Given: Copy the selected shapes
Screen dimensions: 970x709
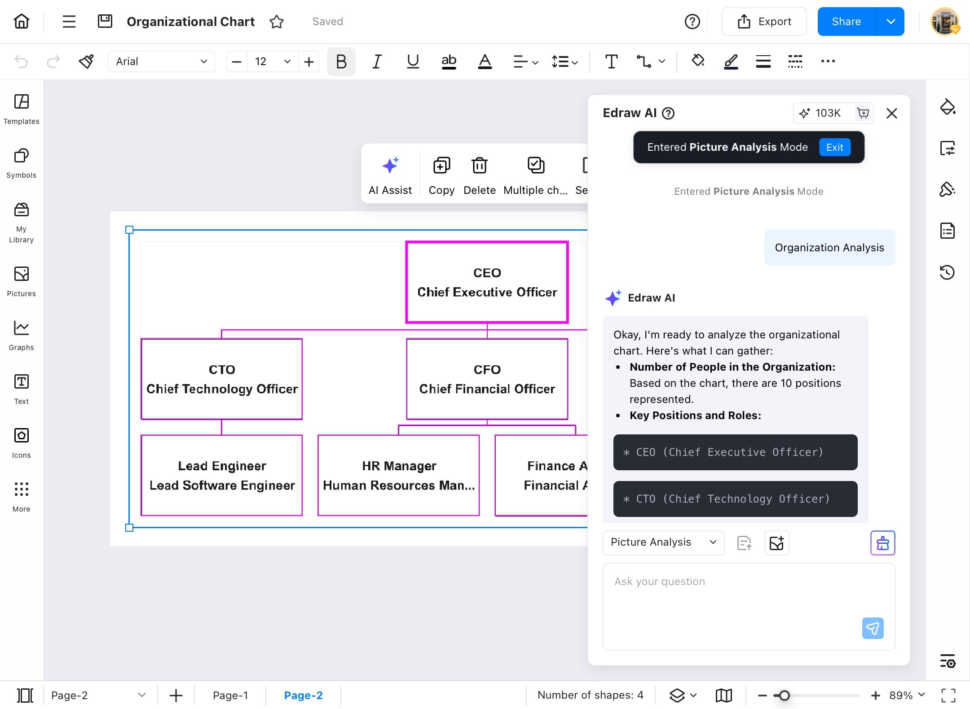Looking at the screenshot, I should pyautogui.click(x=441, y=175).
